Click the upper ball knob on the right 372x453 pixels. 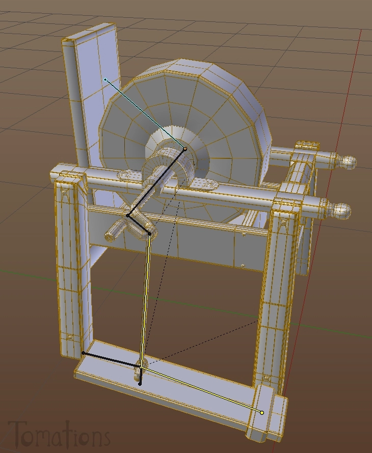(349, 162)
